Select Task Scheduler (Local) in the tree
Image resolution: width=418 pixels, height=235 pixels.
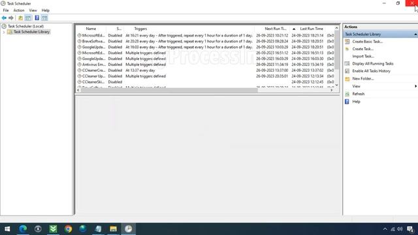point(25,26)
